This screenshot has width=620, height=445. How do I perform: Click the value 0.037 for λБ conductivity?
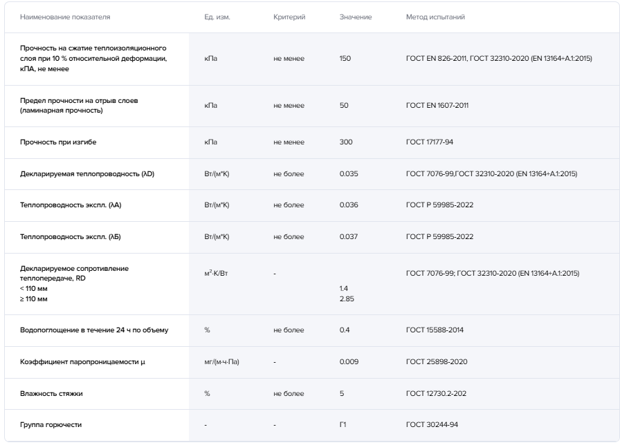tap(349, 237)
